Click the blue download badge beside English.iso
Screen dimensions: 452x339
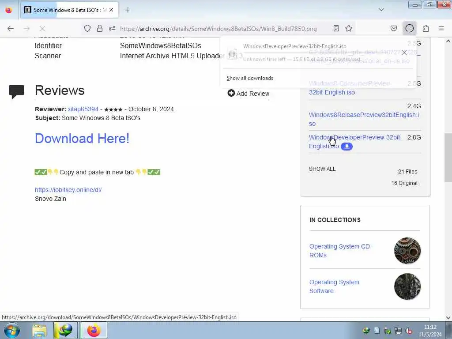click(347, 147)
